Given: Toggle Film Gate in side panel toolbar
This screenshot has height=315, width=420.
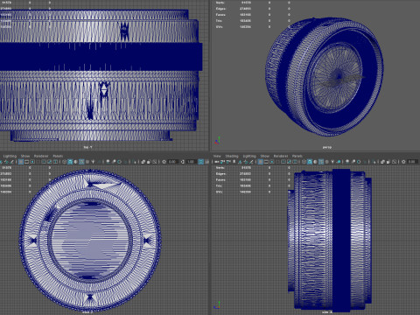Looking at the screenshot, I should tap(266, 161).
